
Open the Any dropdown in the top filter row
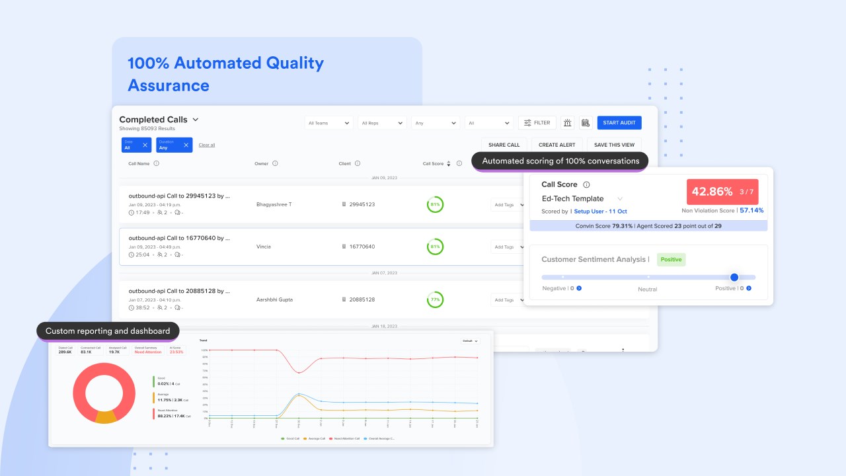coord(436,123)
